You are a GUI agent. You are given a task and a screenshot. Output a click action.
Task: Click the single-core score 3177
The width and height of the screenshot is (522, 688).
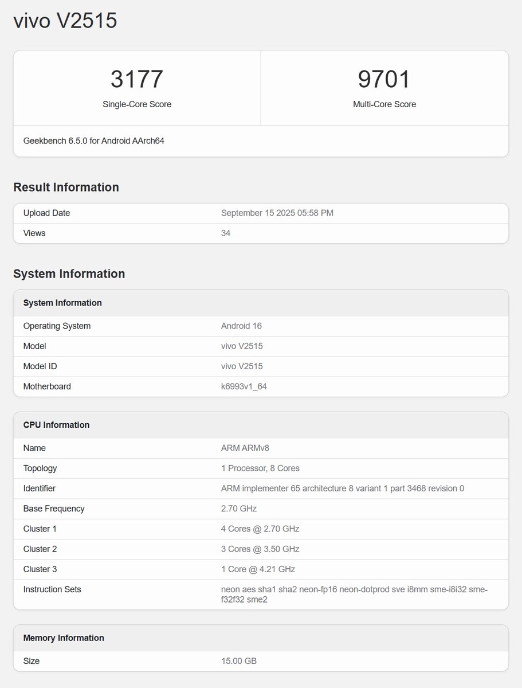pyautogui.click(x=137, y=79)
